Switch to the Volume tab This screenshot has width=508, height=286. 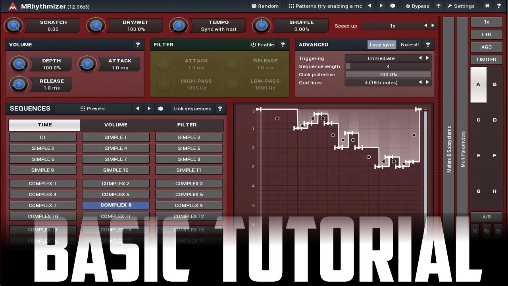pos(116,125)
